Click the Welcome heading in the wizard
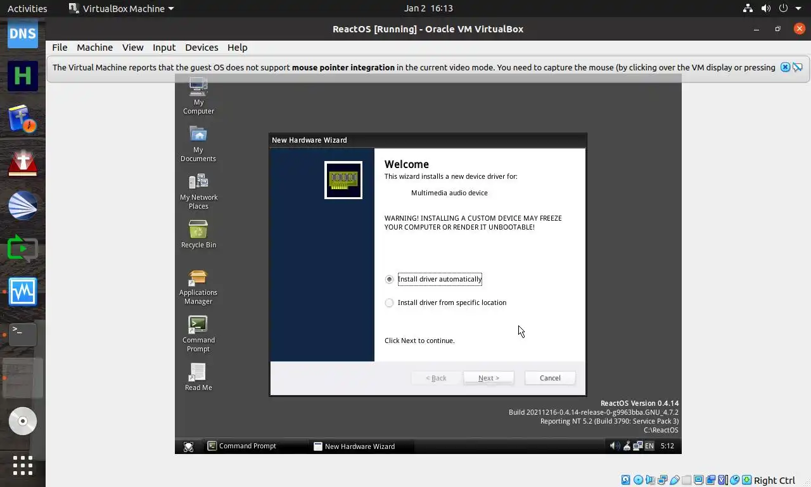The image size is (811, 487). coord(407,164)
